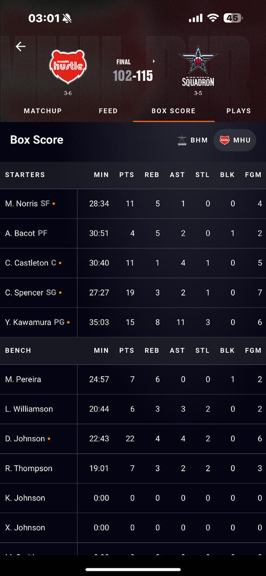
Task: Tap the MIN column header in Bench
Action: [x=102, y=350]
